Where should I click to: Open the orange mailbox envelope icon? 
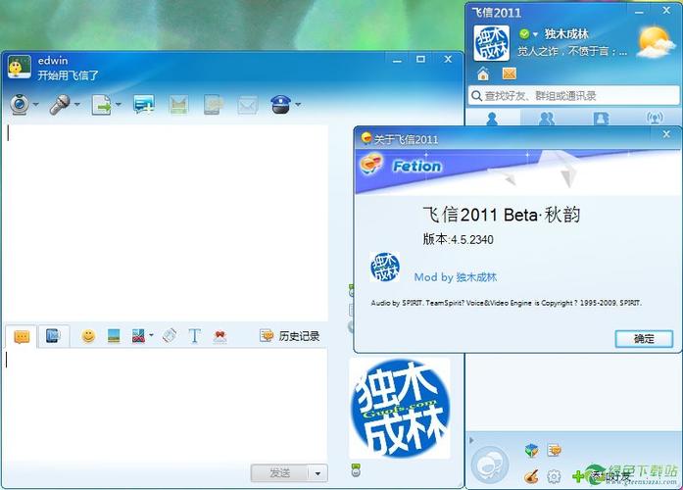point(510,73)
